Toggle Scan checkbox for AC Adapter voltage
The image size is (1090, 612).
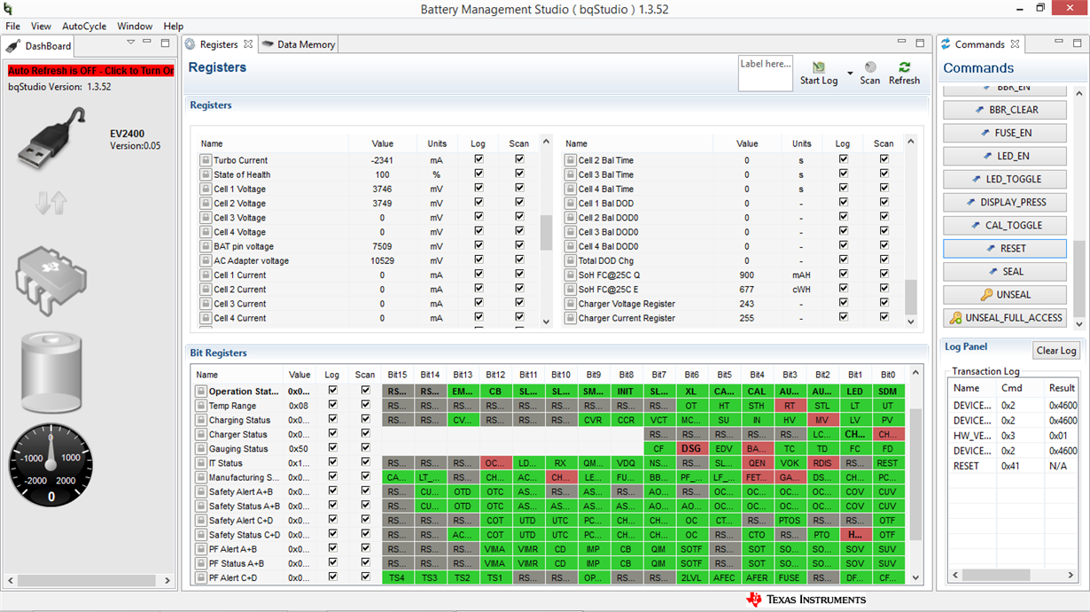pos(519,260)
